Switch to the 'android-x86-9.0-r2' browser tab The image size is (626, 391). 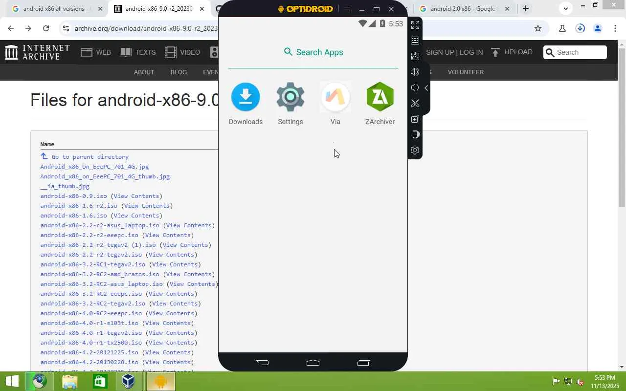point(159,9)
